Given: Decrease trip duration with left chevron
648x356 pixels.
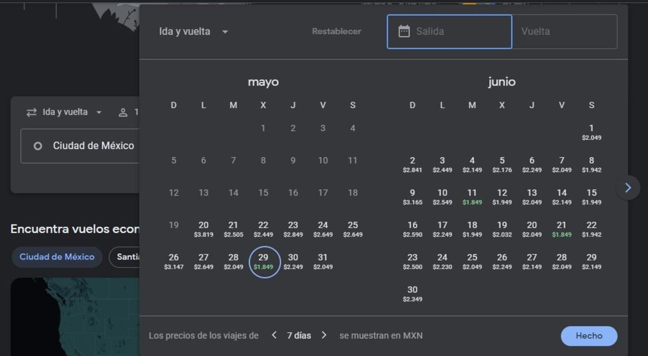Looking at the screenshot, I should 274,335.
